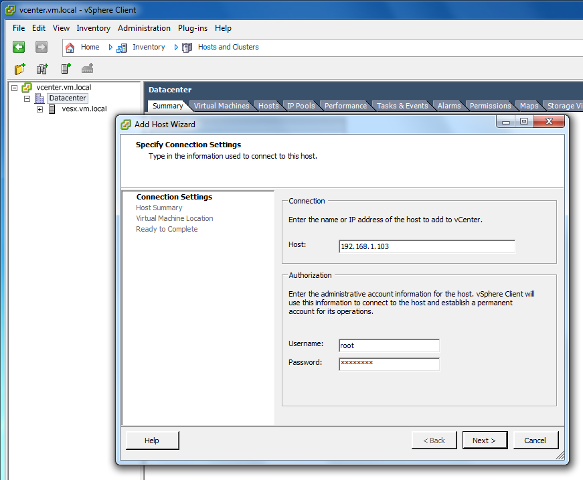Click the vSphere logo in main title bar
Image resolution: width=583 pixels, height=480 pixels.
(x=11, y=9)
